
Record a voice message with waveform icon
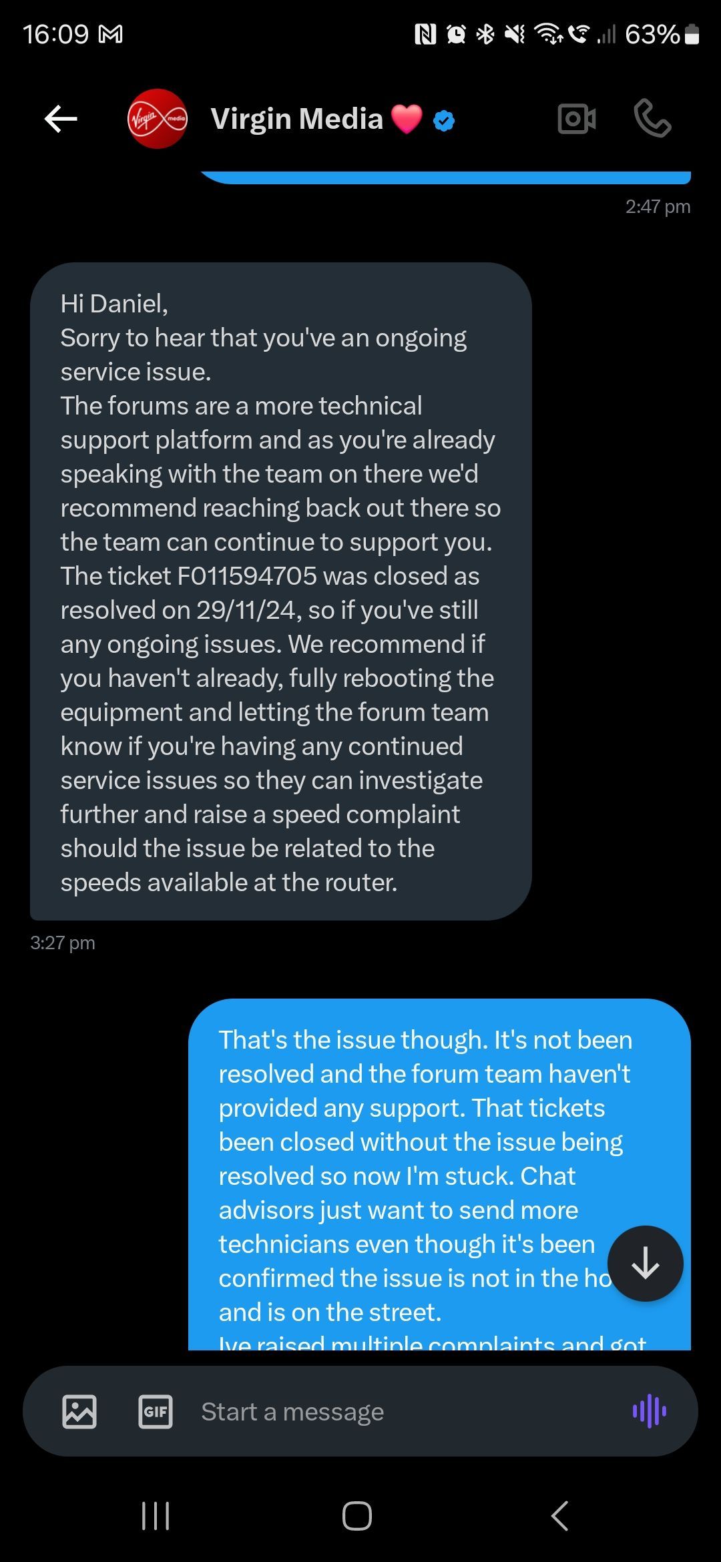[650, 1411]
